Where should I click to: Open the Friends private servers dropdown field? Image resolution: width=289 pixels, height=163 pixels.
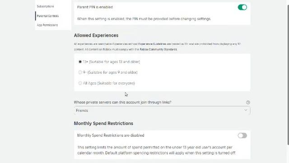[x=162, y=110]
